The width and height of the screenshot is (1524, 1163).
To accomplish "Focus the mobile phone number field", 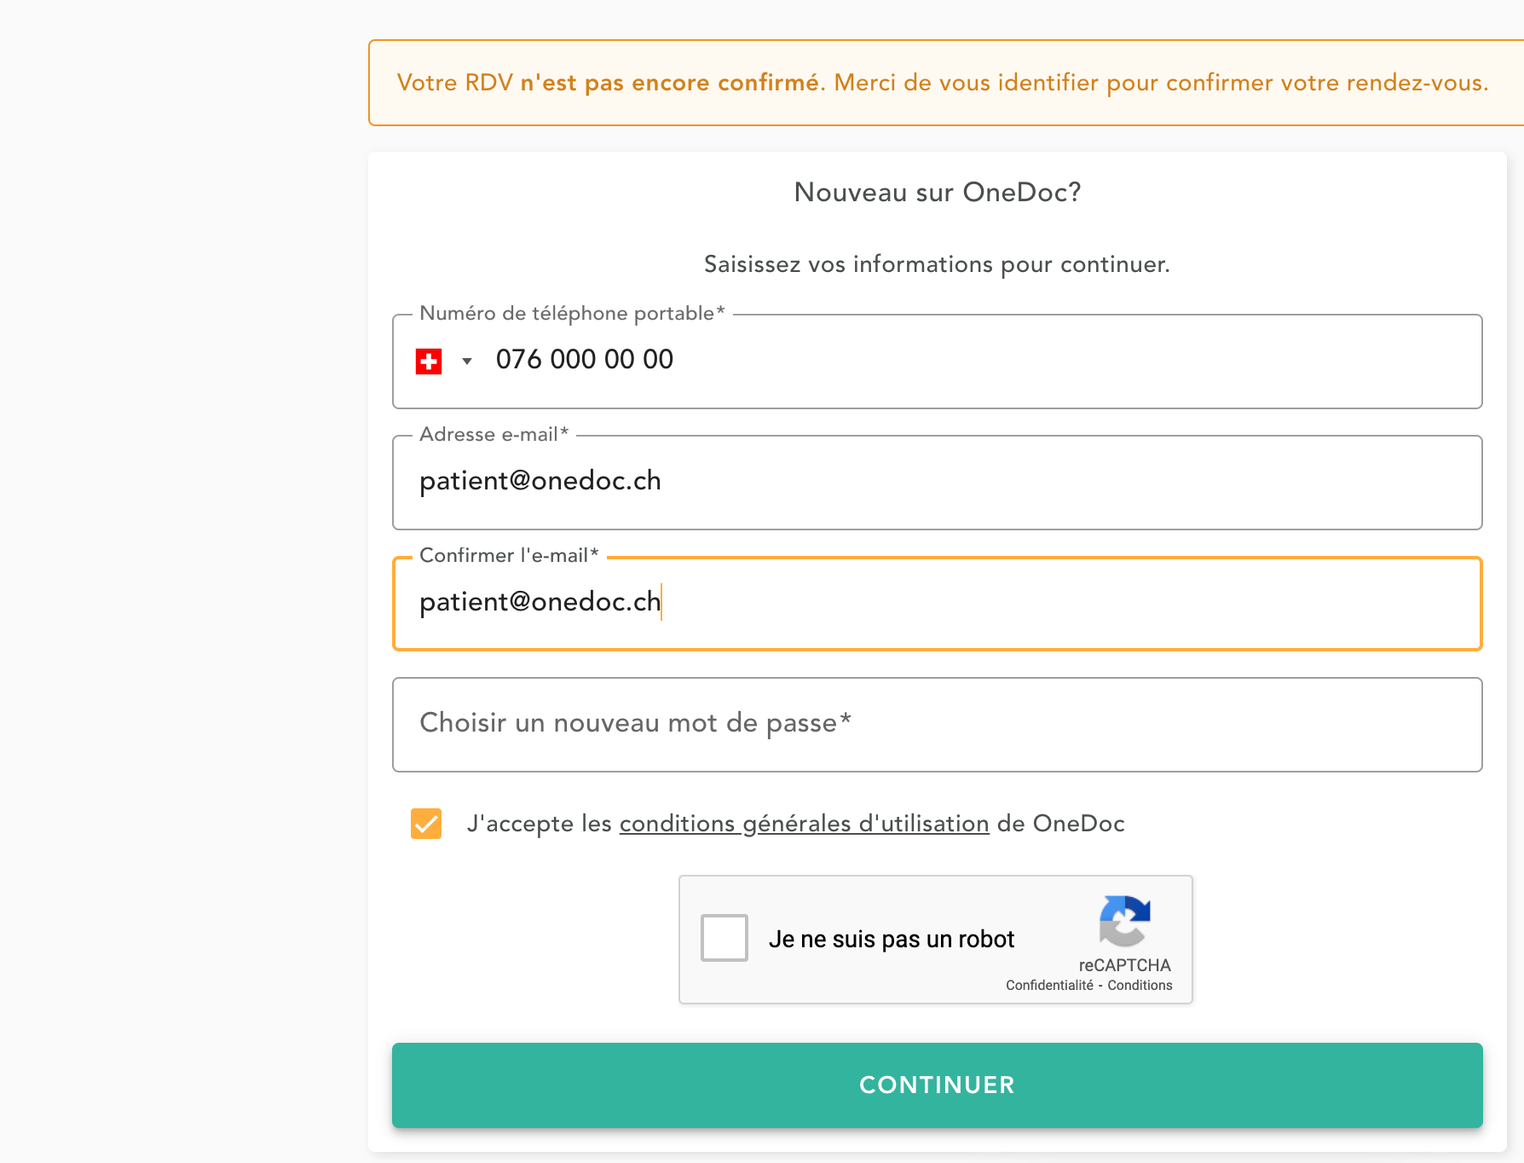I will coord(938,360).
